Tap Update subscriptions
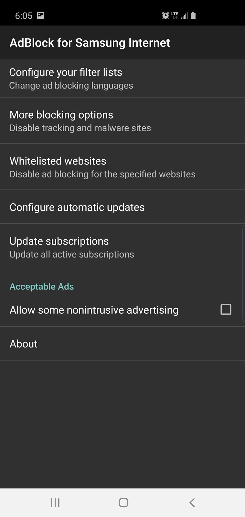 coord(59,241)
